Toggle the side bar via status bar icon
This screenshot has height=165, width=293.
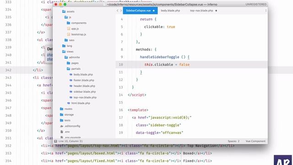pos(55,141)
